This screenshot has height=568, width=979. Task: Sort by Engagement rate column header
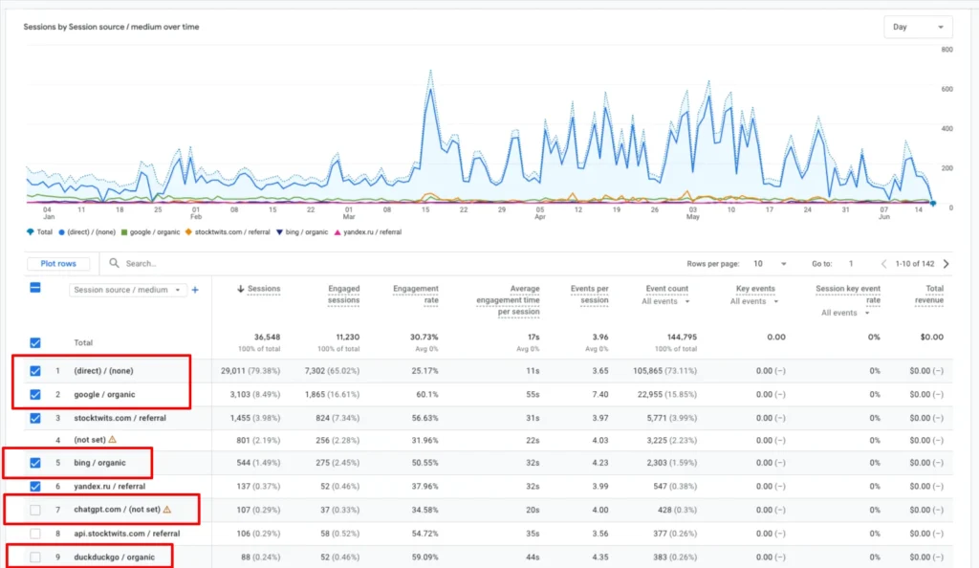[415, 294]
